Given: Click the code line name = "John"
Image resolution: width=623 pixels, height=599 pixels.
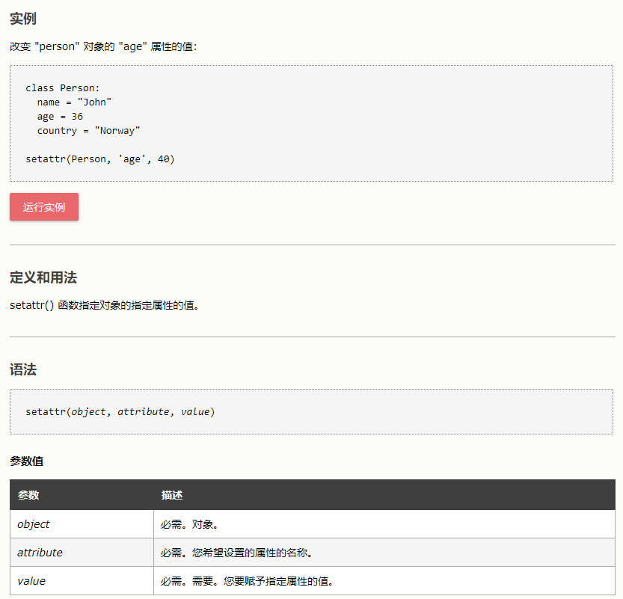Looking at the screenshot, I should [x=74, y=102].
